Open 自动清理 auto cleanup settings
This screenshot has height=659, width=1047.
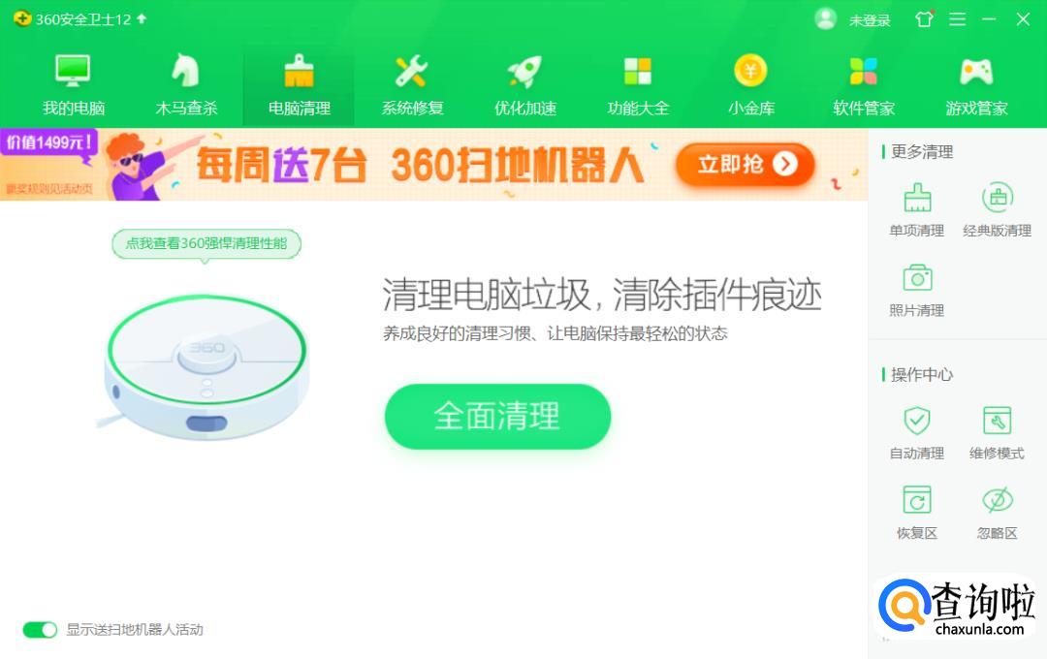pyautogui.click(x=917, y=432)
